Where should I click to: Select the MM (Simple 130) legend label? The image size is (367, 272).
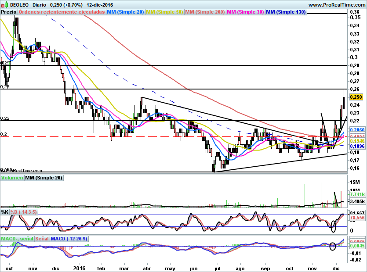286,12
